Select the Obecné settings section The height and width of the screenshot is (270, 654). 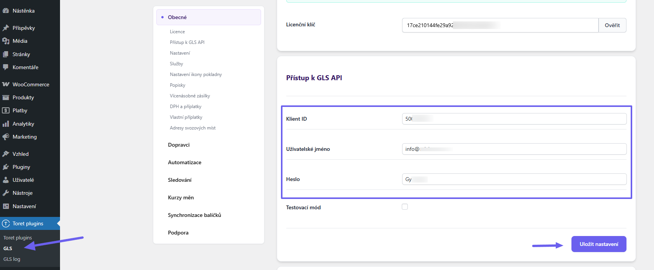point(209,17)
